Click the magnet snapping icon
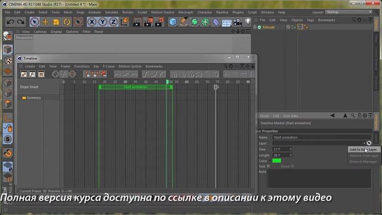 tap(8, 153)
